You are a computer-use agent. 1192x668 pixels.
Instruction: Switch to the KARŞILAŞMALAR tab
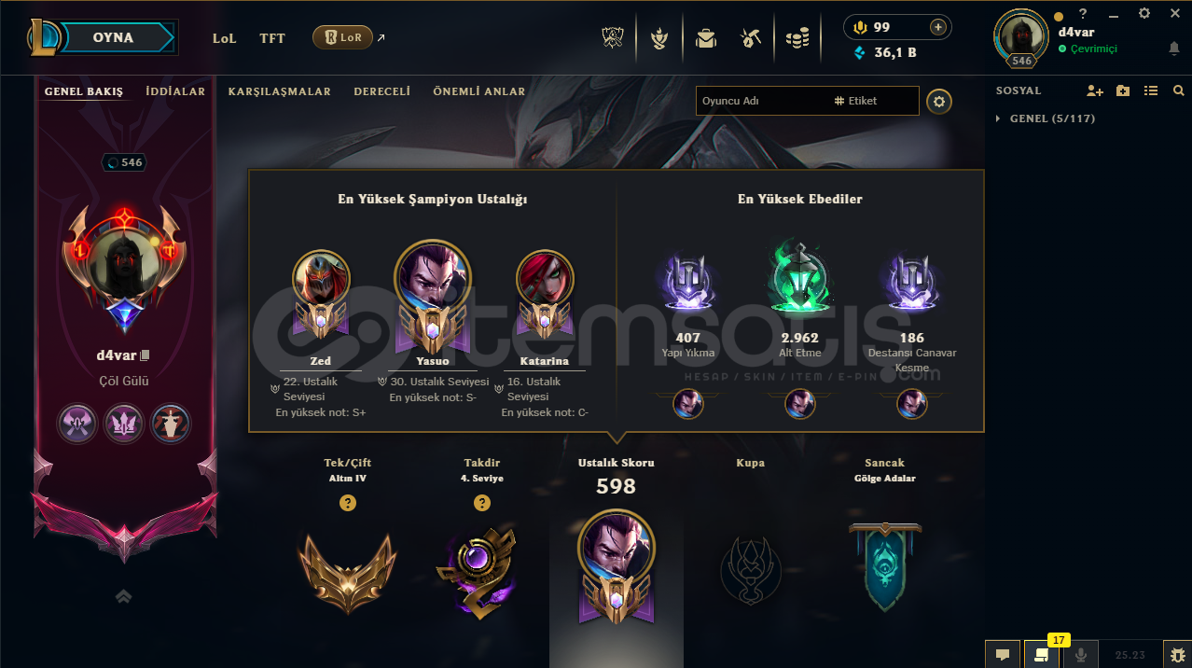coord(280,91)
